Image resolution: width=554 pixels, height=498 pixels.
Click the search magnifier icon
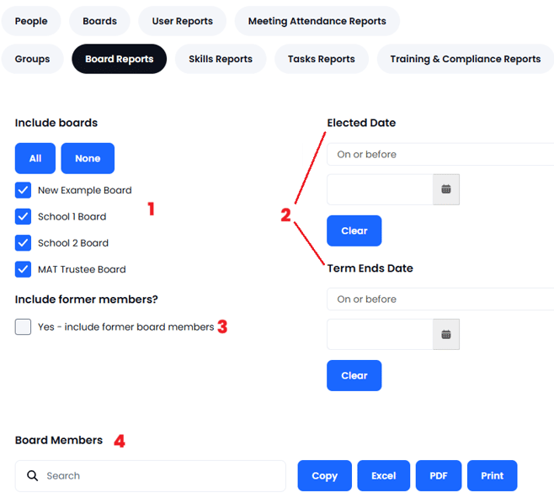33,475
